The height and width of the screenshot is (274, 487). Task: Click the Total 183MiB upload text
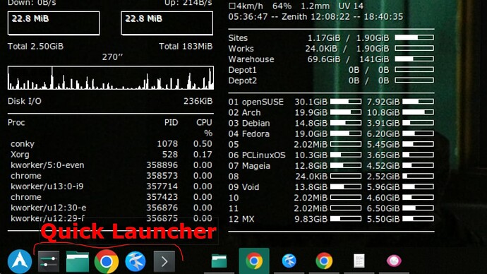186,47
